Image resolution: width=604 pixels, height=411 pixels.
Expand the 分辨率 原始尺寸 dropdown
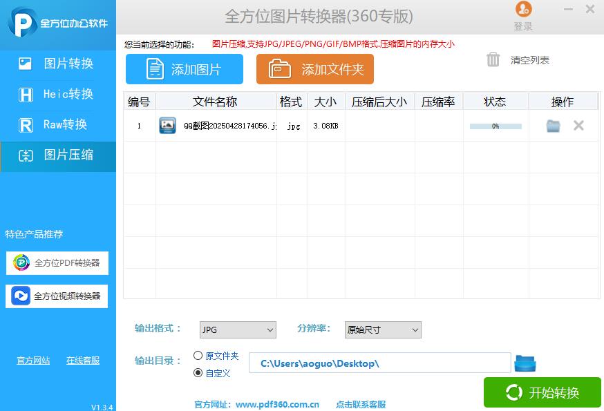click(383, 329)
